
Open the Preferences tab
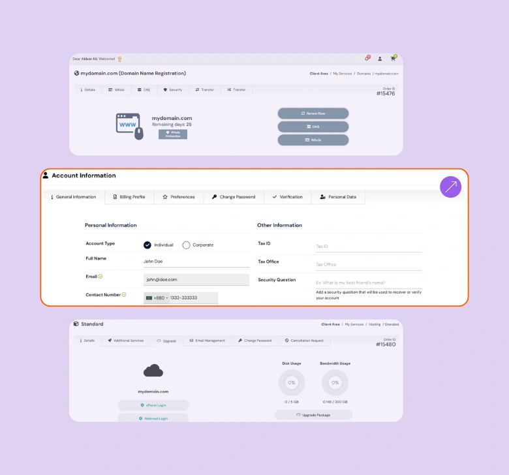tap(179, 197)
